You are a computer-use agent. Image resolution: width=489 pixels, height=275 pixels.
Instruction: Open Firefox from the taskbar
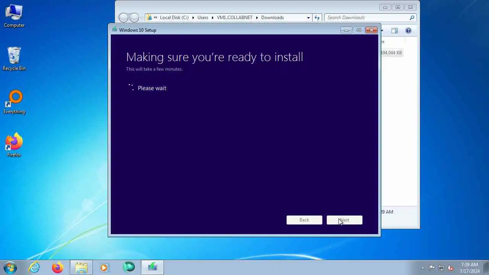58,267
